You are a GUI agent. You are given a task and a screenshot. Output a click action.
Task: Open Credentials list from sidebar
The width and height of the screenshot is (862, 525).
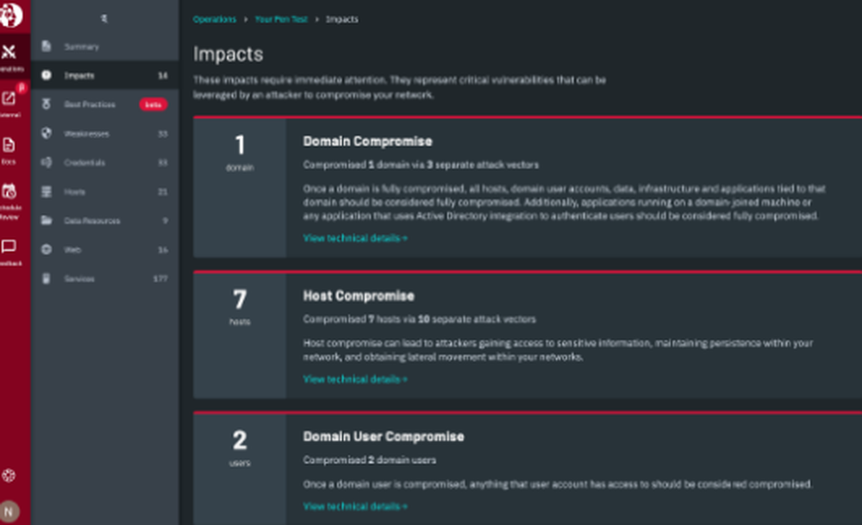84,162
